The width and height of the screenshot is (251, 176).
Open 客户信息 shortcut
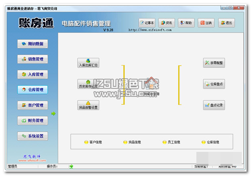click(93, 142)
